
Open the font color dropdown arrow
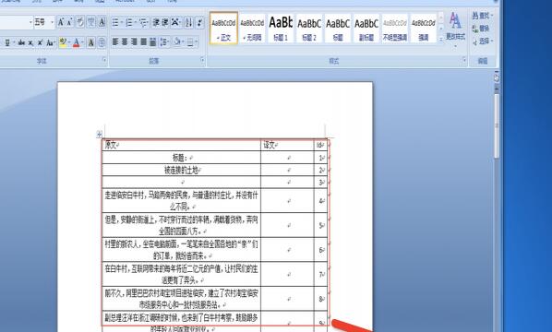82,43
